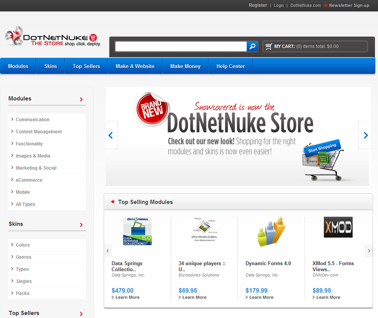This screenshot has width=378, height=318.
Task: Click the Top Selling Modules heading
Action: (x=145, y=202)
